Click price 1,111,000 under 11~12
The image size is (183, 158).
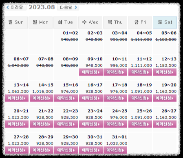[x=141, y=65]
